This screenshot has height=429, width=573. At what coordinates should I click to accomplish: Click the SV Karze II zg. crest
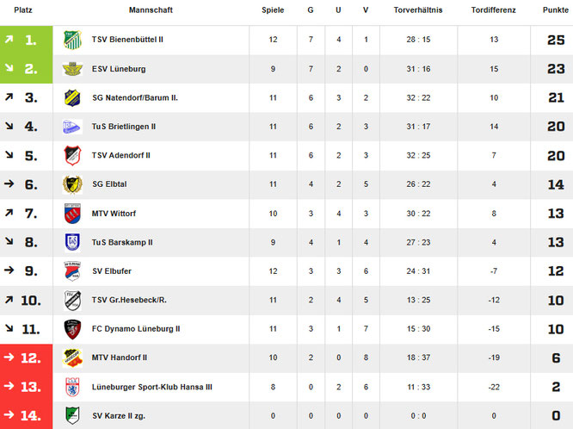pos(71,415)
